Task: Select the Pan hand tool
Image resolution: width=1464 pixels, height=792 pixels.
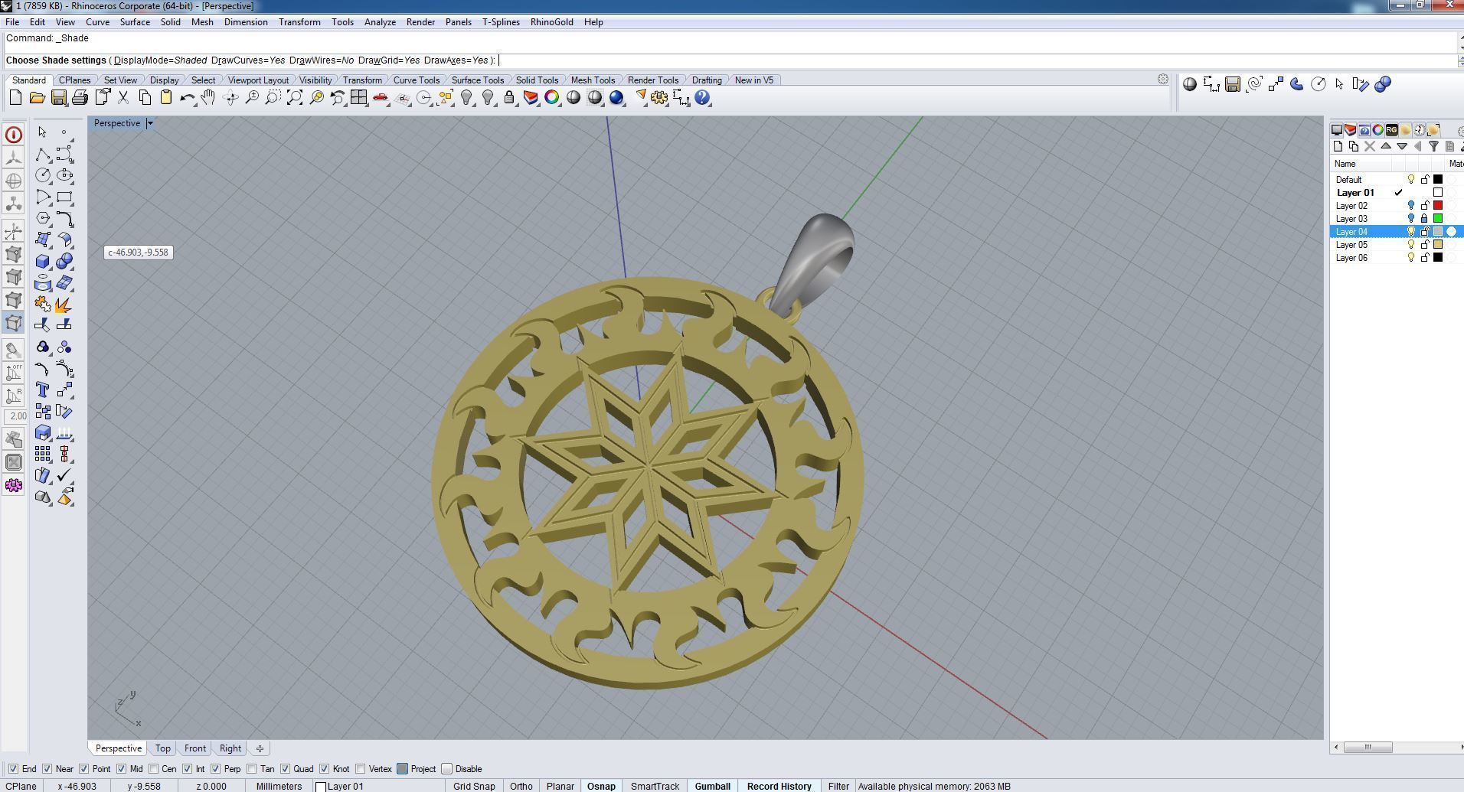Action: click(208, 98)
